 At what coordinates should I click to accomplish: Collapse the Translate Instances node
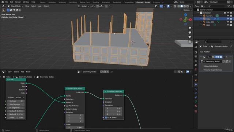[x=106, y=91]
